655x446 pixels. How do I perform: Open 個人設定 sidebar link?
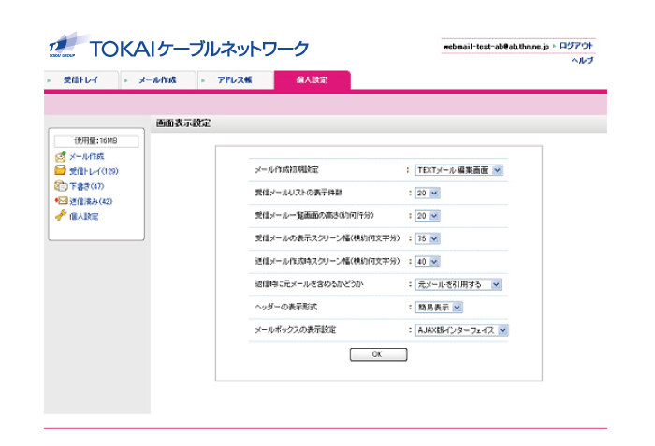click(83, 216)
